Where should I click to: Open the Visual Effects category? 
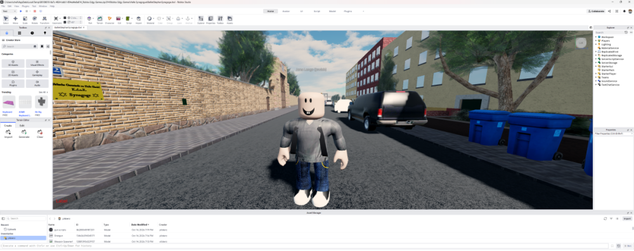pyautogui.click(x=37, y=63)
